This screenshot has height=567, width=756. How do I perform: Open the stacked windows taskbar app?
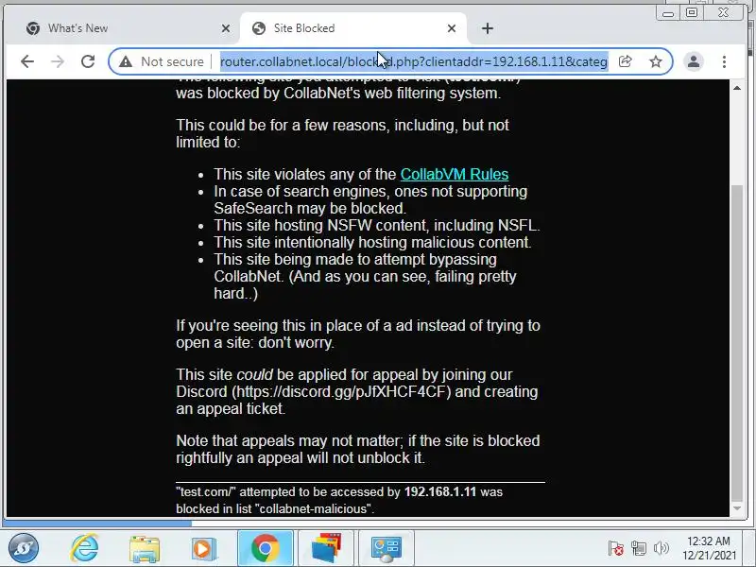326,548
